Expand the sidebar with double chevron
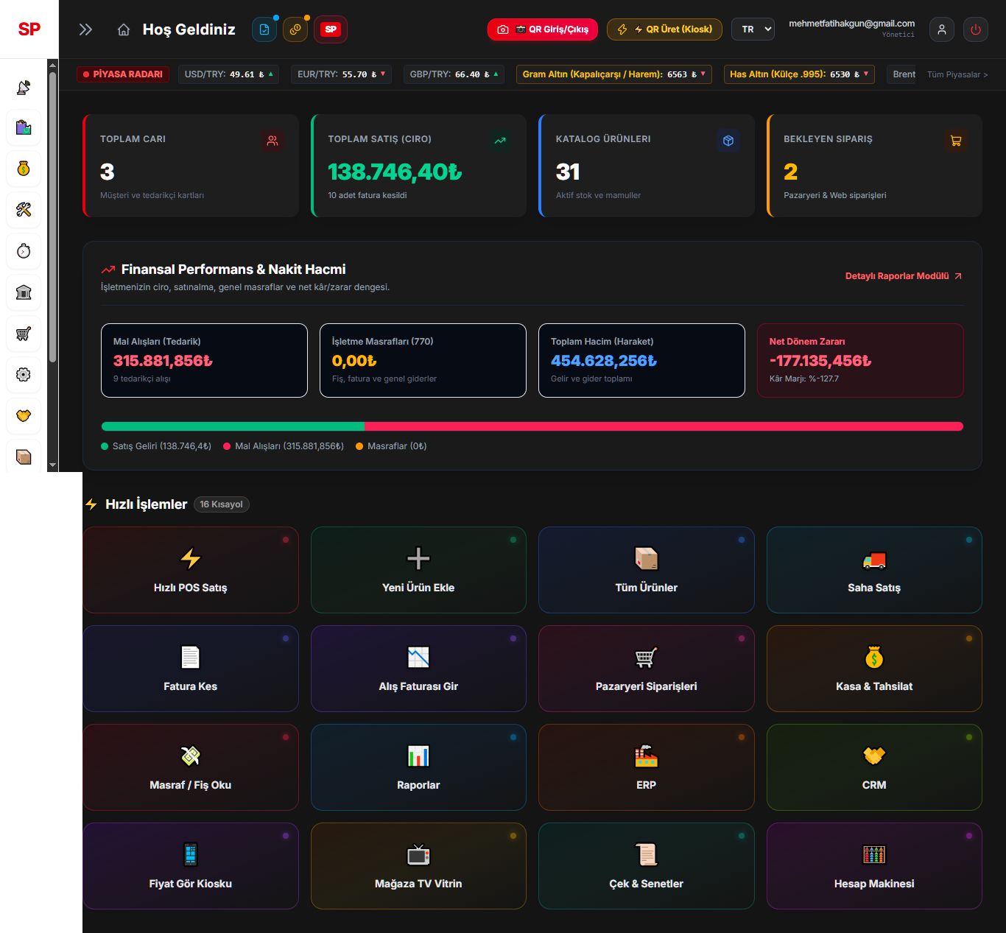Viewport: 1006px width, 933px height. (x=85, y=29)
